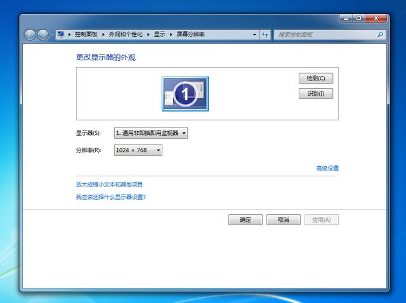This screenshot has width=406, height=303.
Task: Click the control panel icon in address bar
Action: [61, 34]
